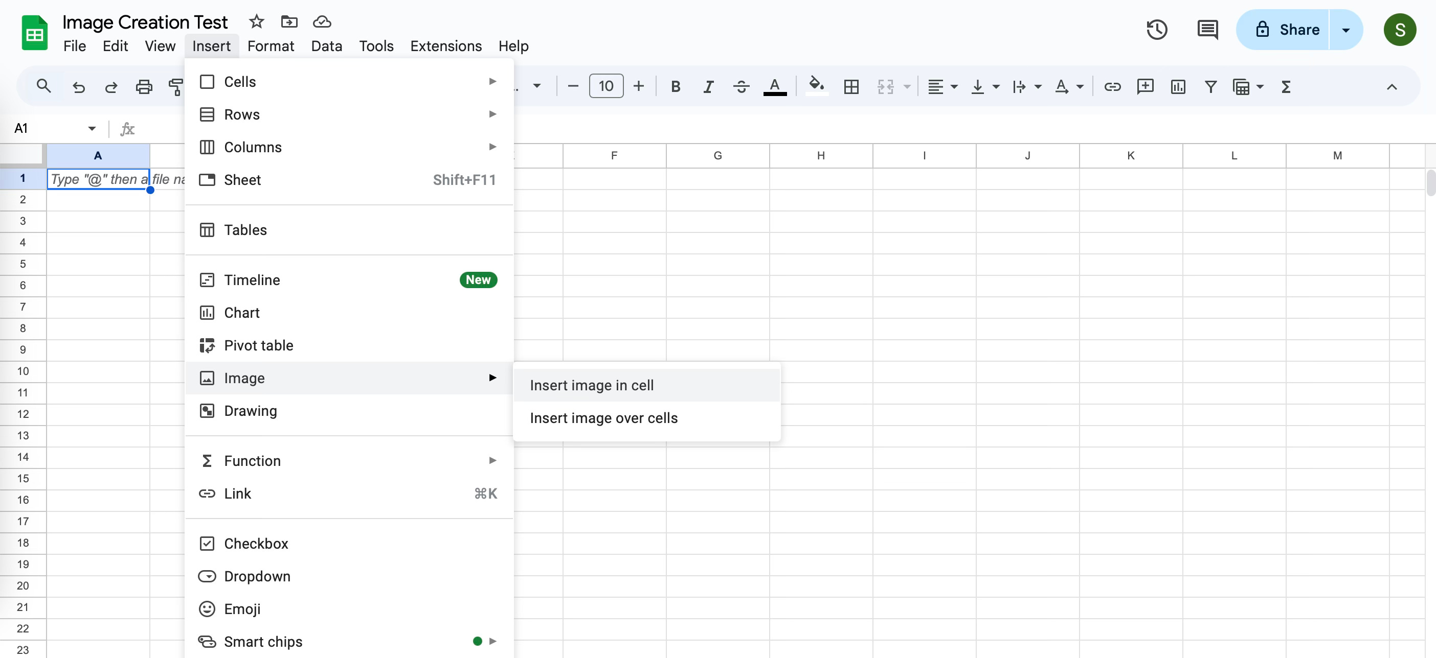Click the insert comment toolbar icon
This screenshot has width=1436, height=658.
click(1145, 87)
